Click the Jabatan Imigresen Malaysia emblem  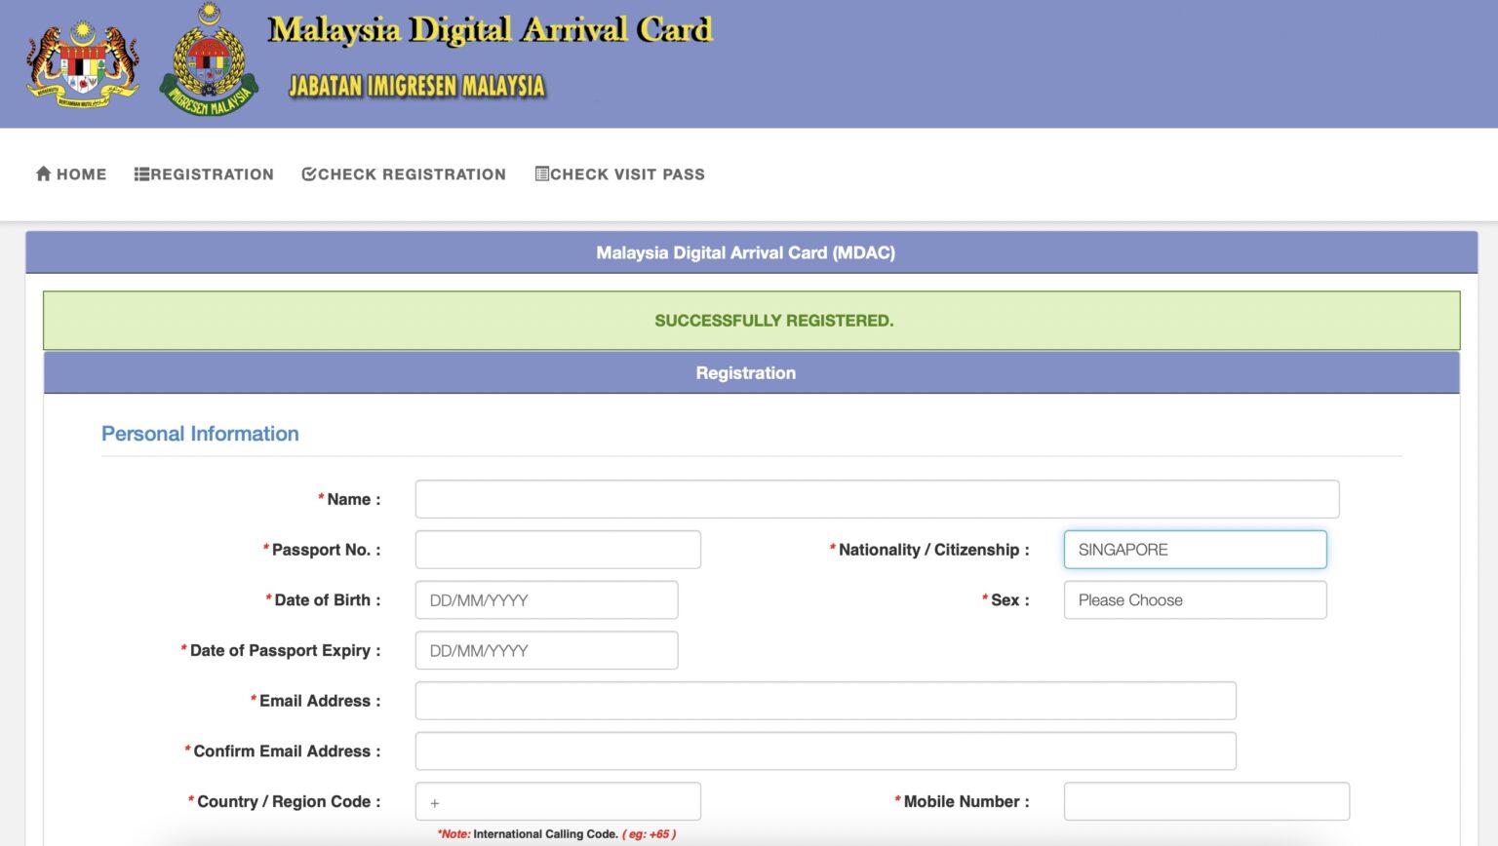click(208, 58)
